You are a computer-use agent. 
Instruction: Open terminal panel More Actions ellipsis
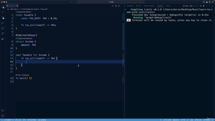coord(207,6)
